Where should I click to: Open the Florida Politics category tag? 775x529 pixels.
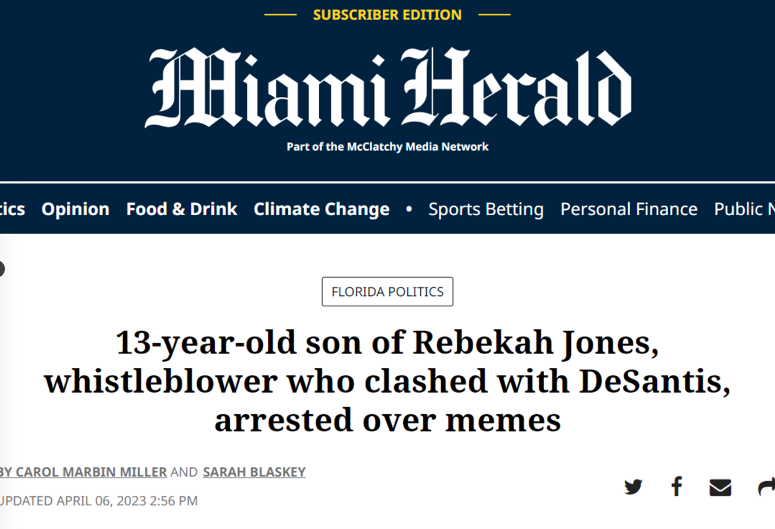point(387,292)
